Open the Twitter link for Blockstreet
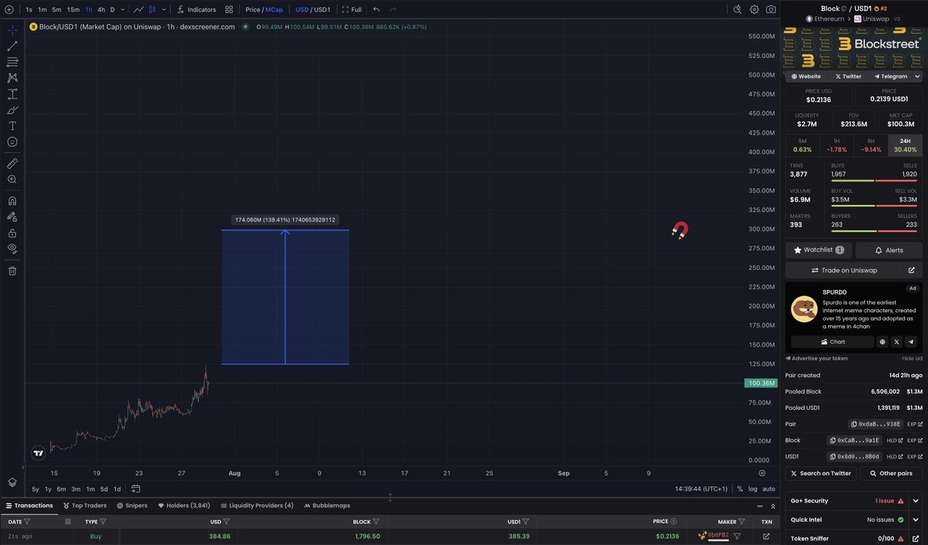Image resolution: width=928 pixels, height=545 pixels. click(848, 77)
